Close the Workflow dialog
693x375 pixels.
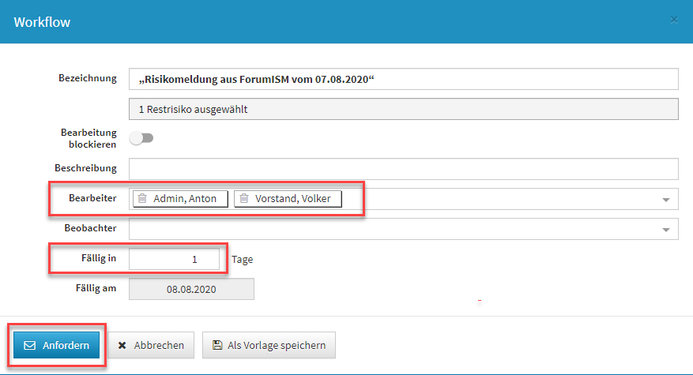674,20
